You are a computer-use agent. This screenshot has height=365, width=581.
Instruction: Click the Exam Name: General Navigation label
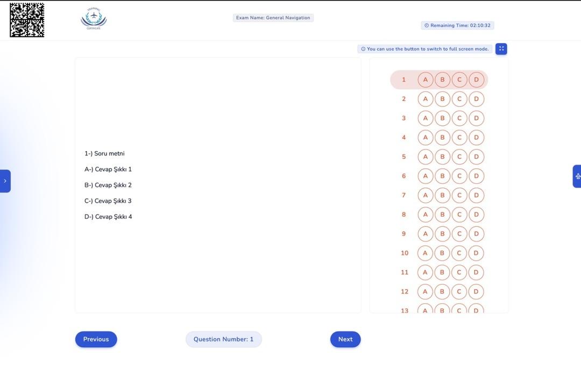pyautogui.click(x=273, y=18)
